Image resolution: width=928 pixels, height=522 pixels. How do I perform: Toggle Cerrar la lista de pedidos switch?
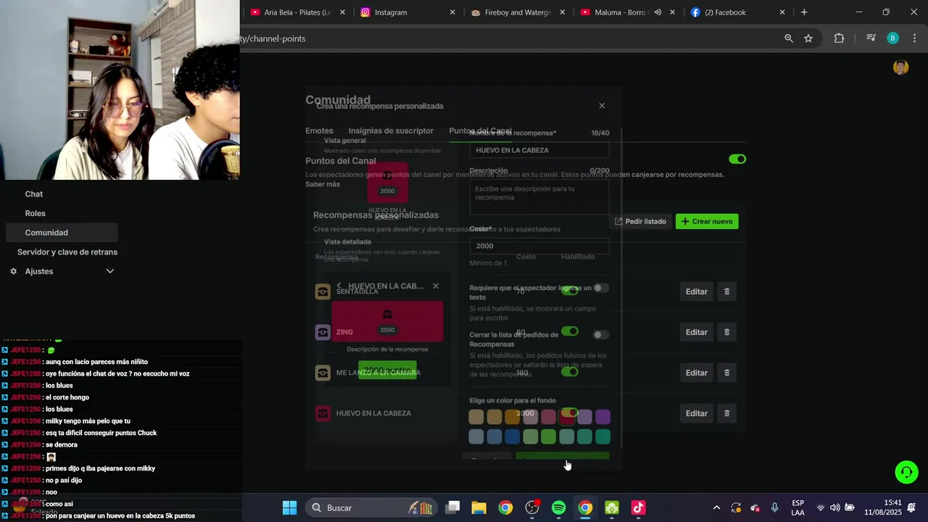[x=601, y=335]
